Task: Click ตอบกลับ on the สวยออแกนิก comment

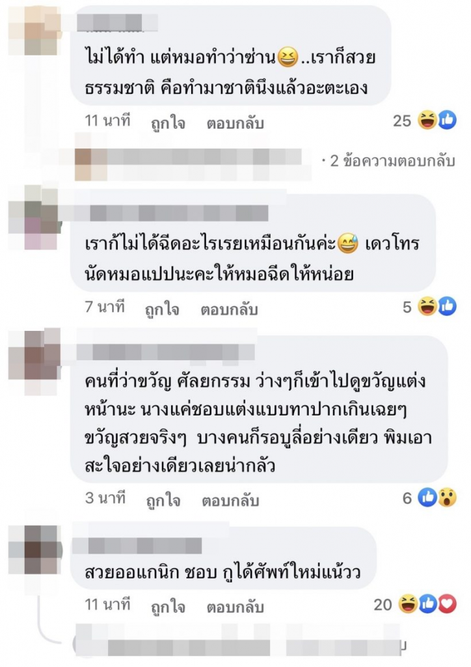Action: (235, 606)
